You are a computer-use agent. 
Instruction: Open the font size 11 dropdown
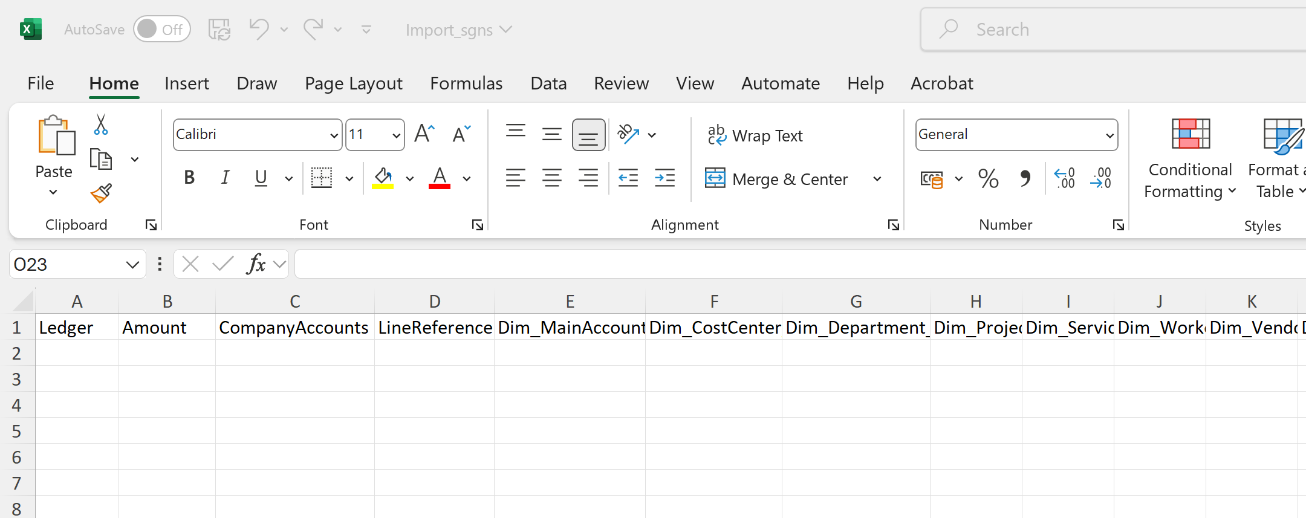[396, 135]
